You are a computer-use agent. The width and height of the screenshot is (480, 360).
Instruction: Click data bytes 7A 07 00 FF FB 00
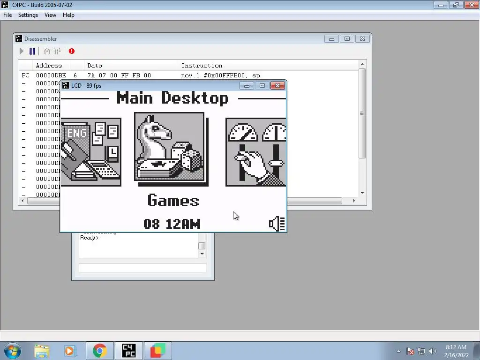[x=119, y=75]
